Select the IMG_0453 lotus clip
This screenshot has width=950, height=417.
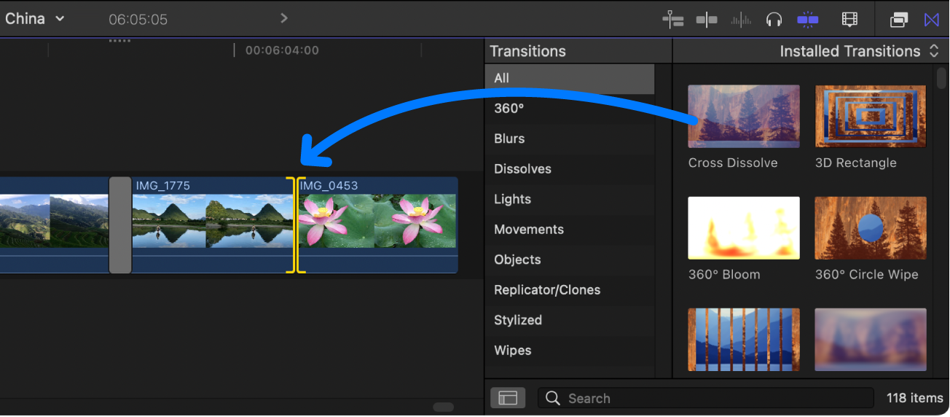[x=379, y=221]
